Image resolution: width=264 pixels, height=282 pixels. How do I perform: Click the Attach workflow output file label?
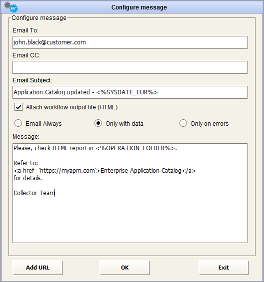pyautogui.click(x=71, y=107)
